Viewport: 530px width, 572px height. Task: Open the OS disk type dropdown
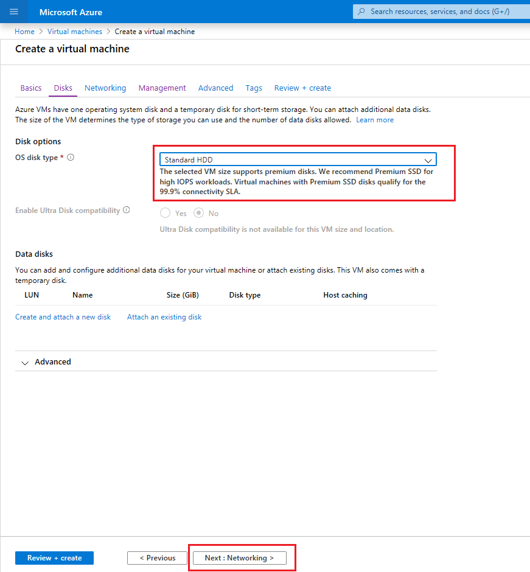tap(298, 159)
